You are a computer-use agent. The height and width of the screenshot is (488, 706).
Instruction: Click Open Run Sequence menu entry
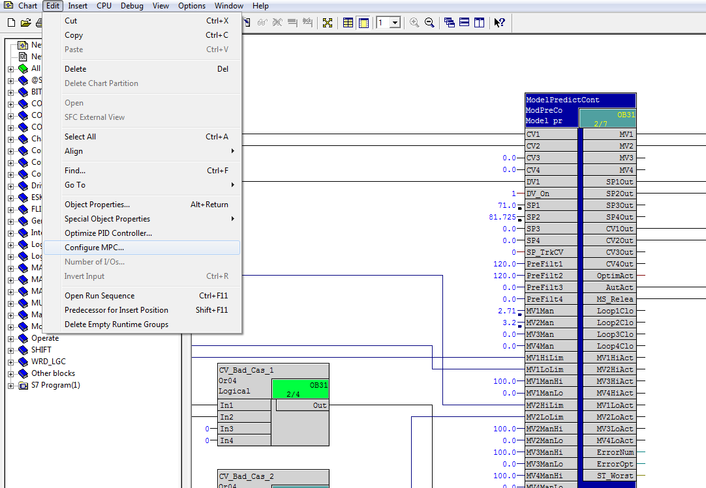point(99,296)
